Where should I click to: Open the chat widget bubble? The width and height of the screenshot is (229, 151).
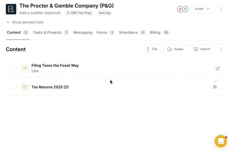pyautogui.click(x=221, y=141)
